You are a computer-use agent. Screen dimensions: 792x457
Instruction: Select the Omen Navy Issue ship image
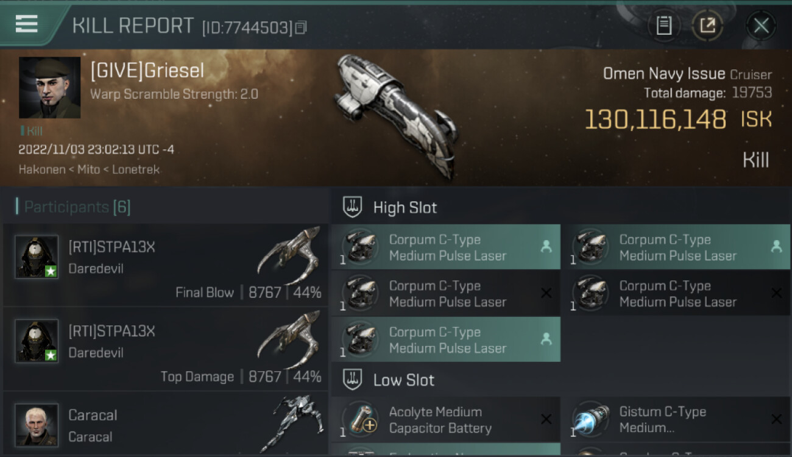pos(396,116)
